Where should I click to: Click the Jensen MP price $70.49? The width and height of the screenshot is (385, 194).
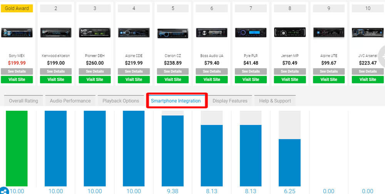(x=290, y=63)
